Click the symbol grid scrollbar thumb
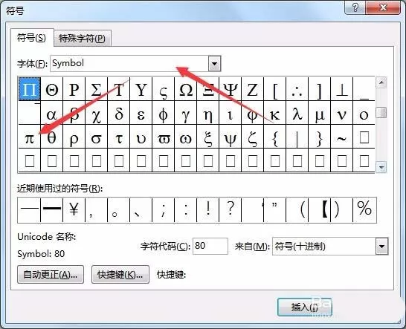The width and height of the screenshot is (406, 329). click(381, 113)
